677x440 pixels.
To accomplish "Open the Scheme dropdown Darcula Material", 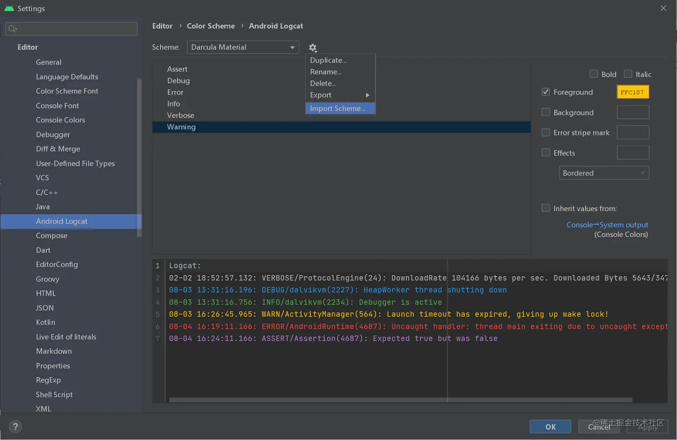I will coord(243,47).
